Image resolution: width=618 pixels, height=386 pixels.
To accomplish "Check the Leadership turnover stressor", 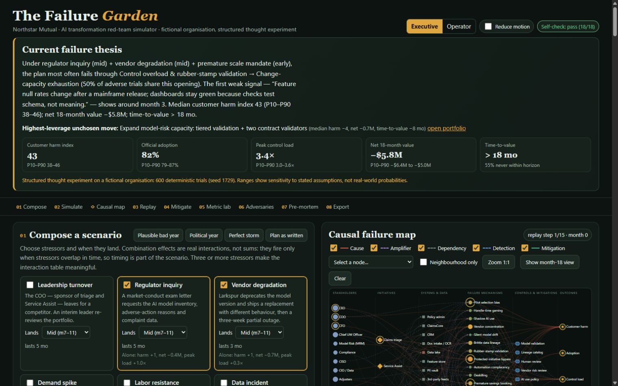I will tap(30, 285).
